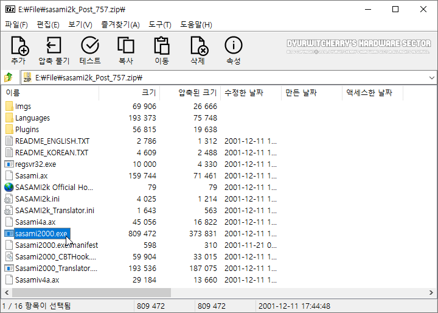
Task: Click the 809 472 size of sasami2000.exe
Action: click(142, 234)
